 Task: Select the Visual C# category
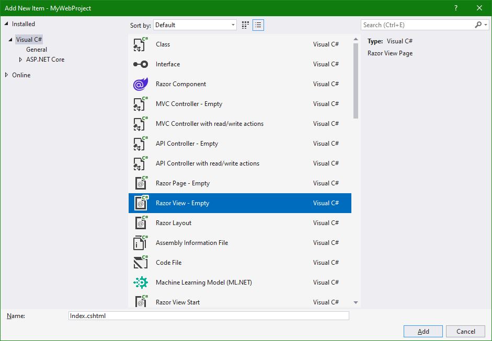point(29,40)
